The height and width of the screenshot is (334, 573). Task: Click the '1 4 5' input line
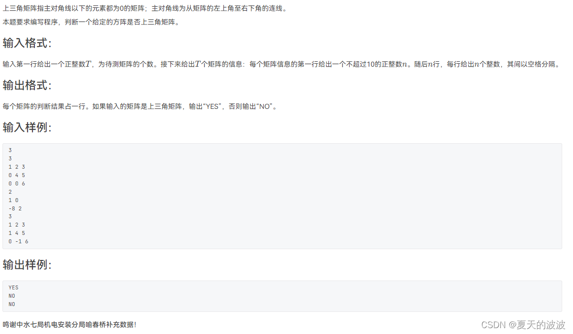[x=17, y=233]
